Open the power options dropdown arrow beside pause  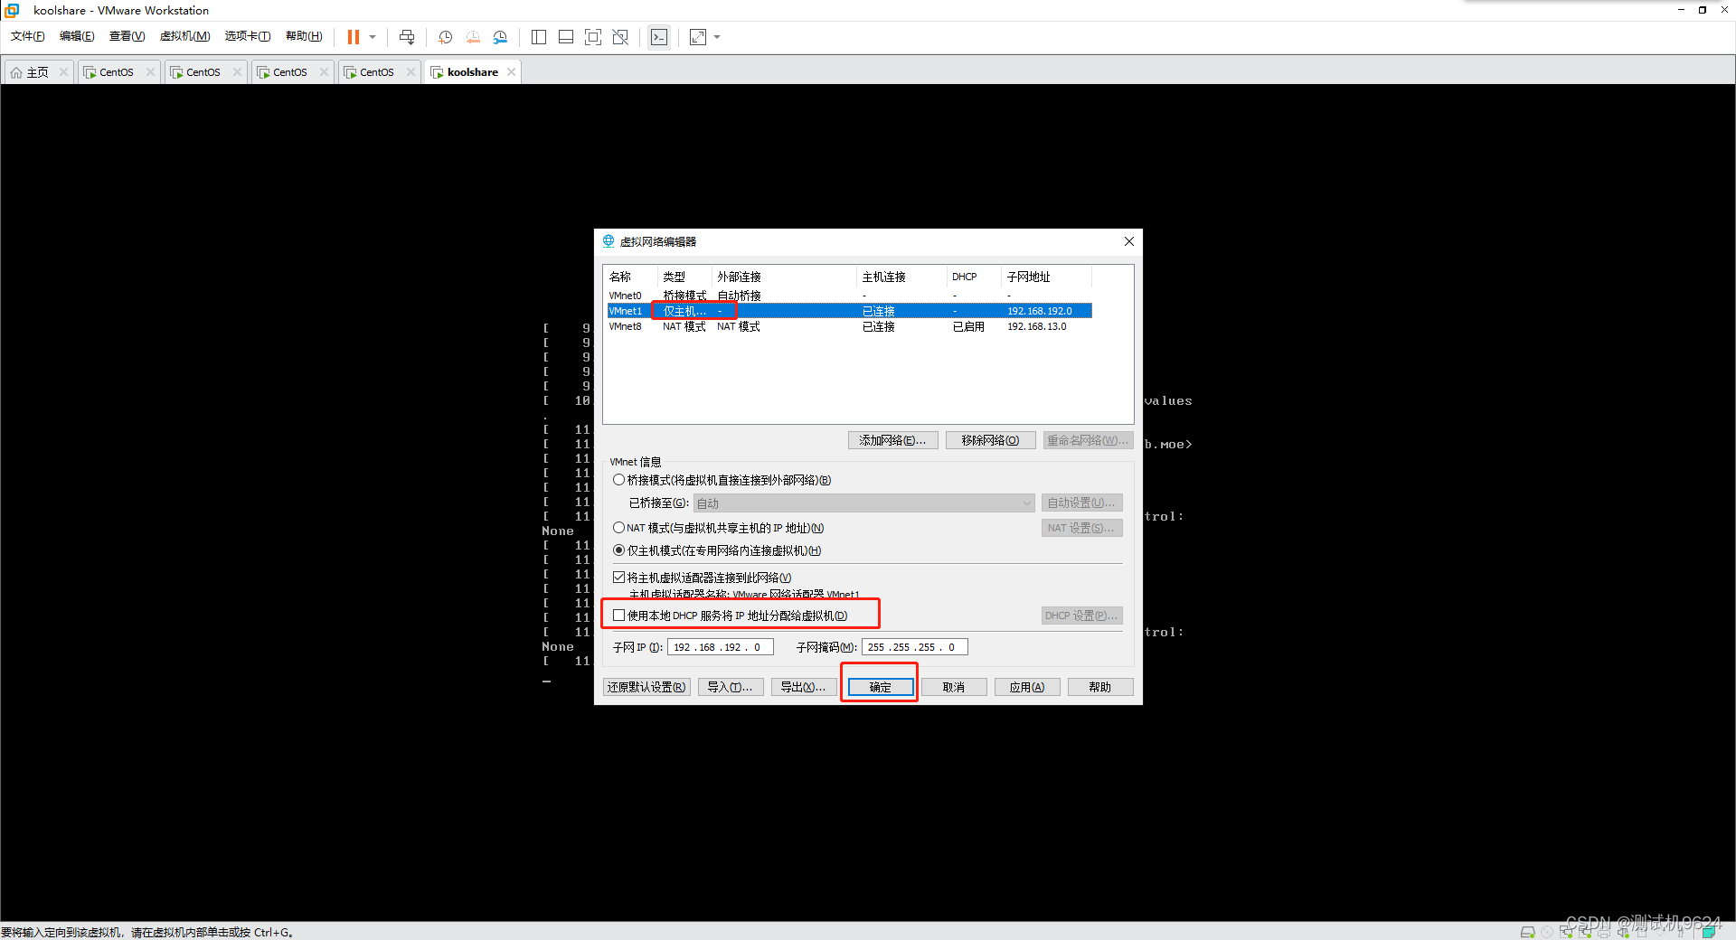[373, 37]
